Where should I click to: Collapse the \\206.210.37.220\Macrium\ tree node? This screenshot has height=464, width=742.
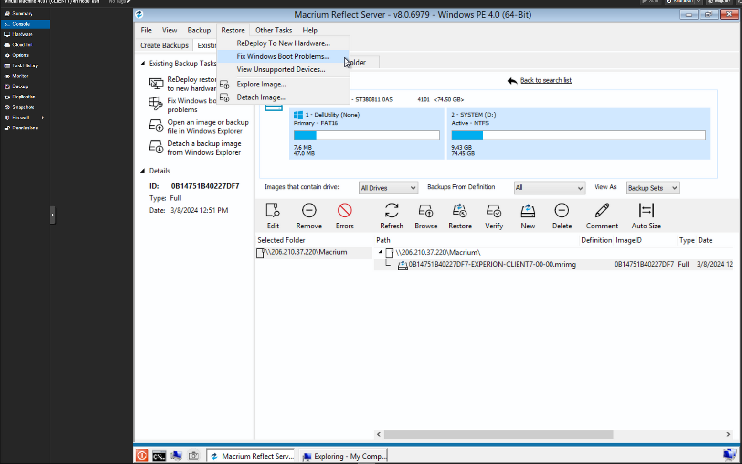[381, 252]
